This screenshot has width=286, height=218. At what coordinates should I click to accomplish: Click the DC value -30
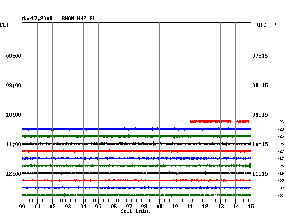pyautogui.click(x=281, y=195)
